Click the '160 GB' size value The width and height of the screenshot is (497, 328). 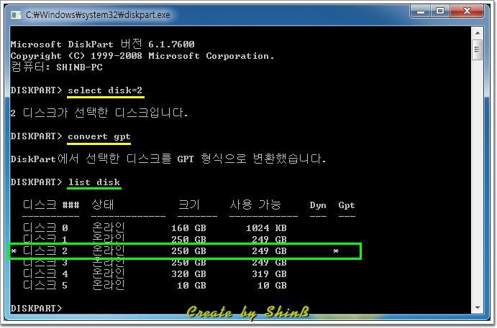point(189,228)
